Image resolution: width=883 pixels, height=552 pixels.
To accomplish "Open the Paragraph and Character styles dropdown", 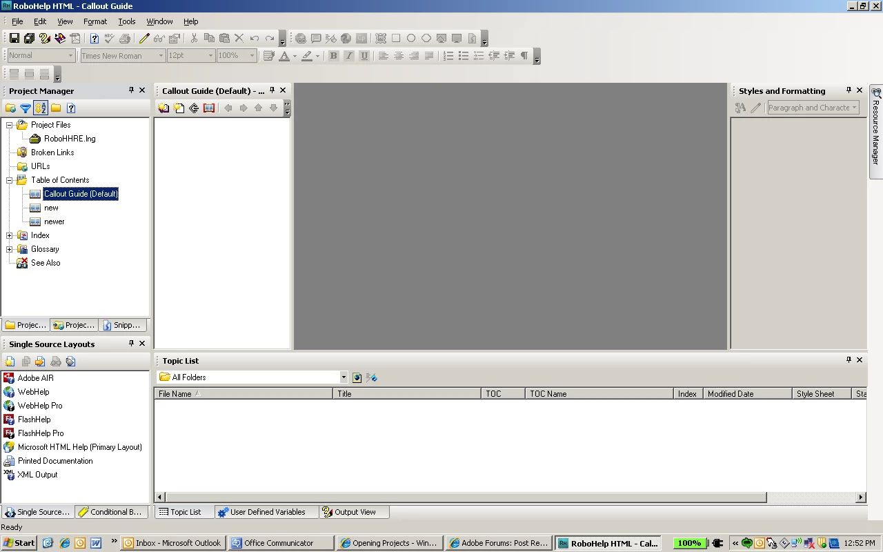I will point(854,108).
